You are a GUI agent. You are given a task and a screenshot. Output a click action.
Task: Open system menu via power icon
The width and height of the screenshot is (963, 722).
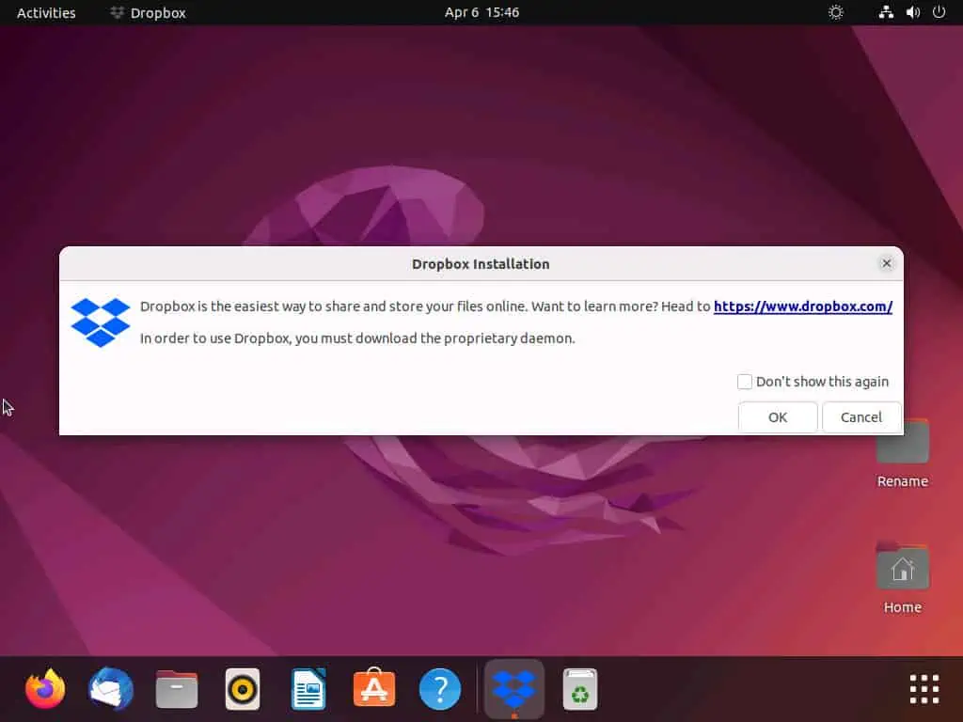[938, 13]
